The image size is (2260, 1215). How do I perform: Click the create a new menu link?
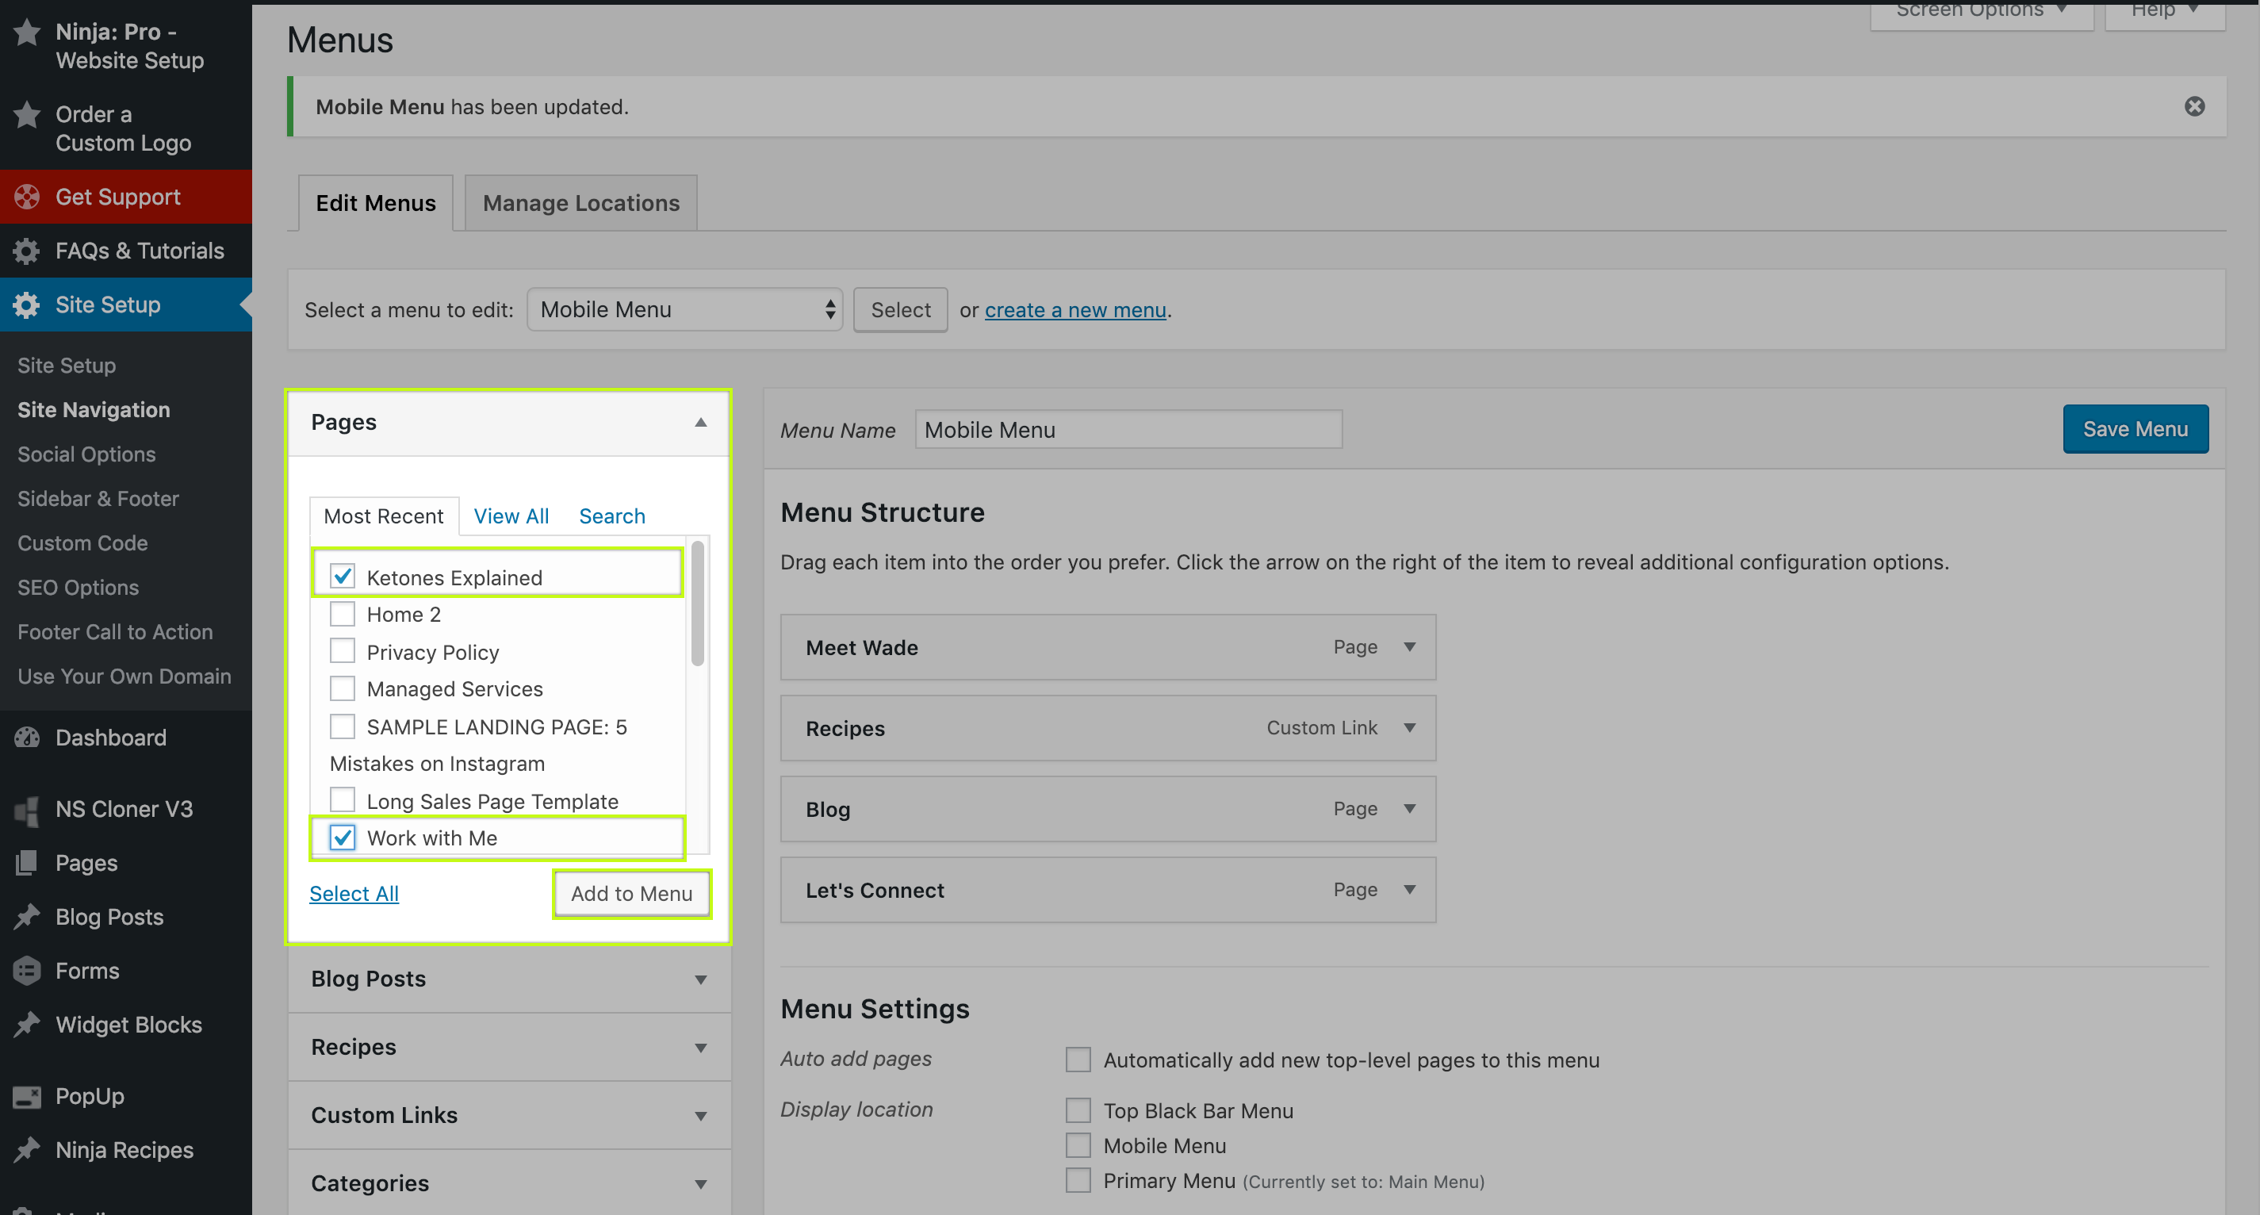[x=1074, y=309]
